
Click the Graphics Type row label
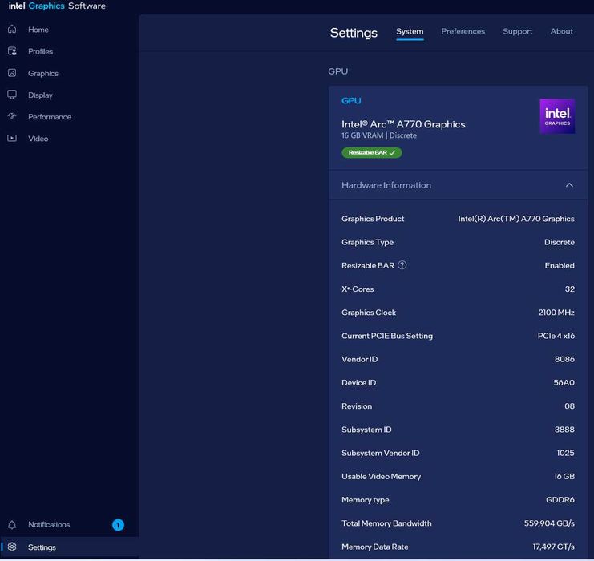(367, 242)
